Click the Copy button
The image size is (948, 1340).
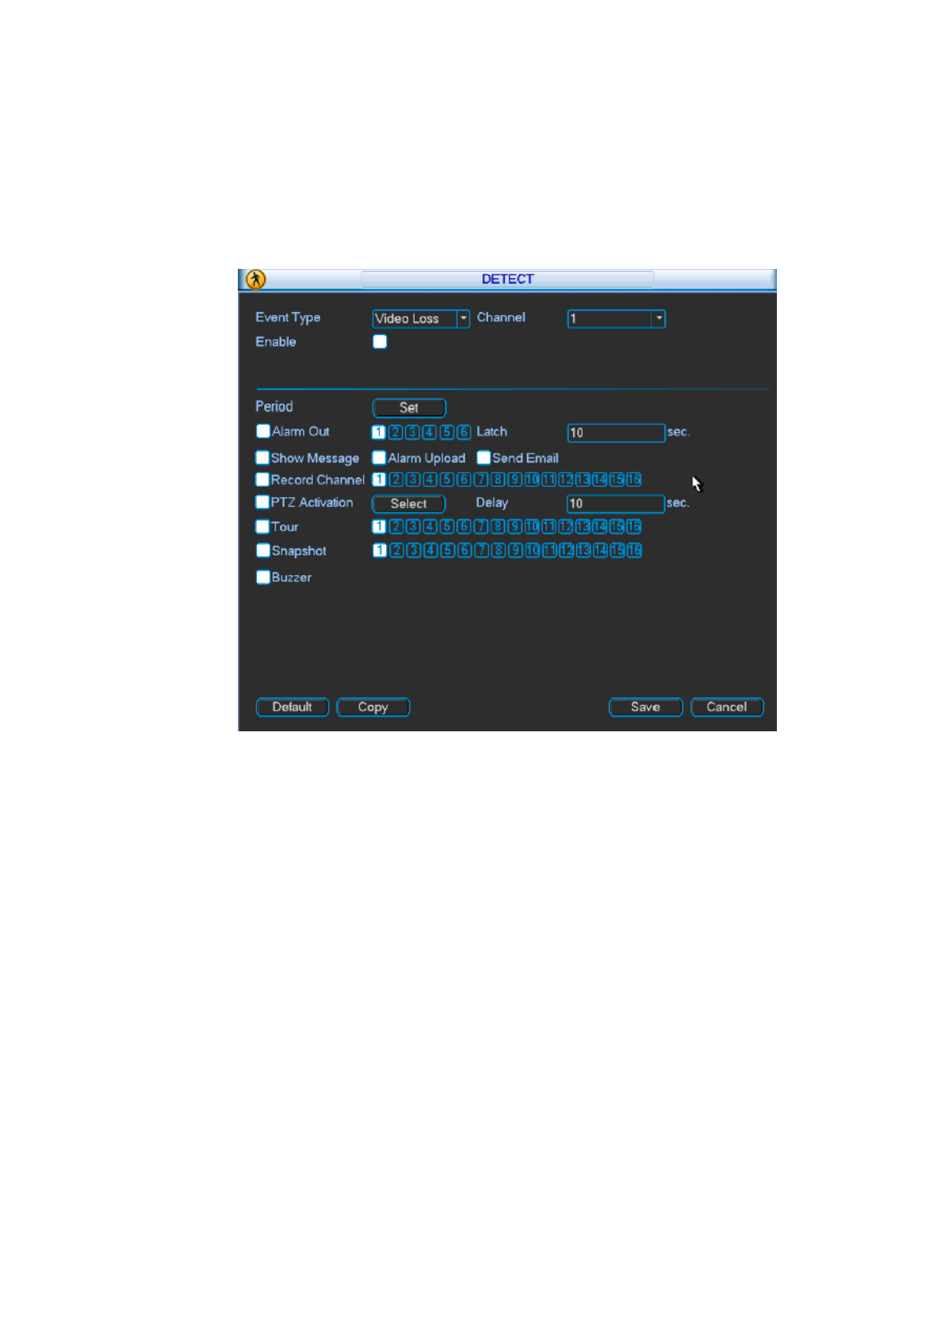pos(373,707)
